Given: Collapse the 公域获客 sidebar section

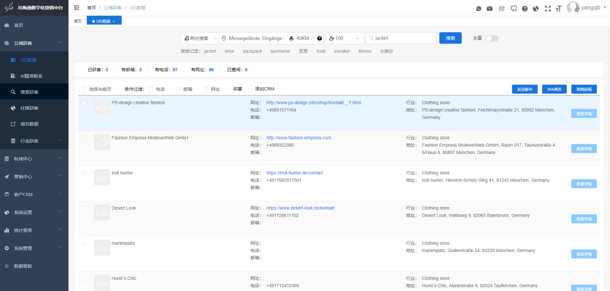Looking at the screenshot, I should pyautogui.click(x=34, y=43).
